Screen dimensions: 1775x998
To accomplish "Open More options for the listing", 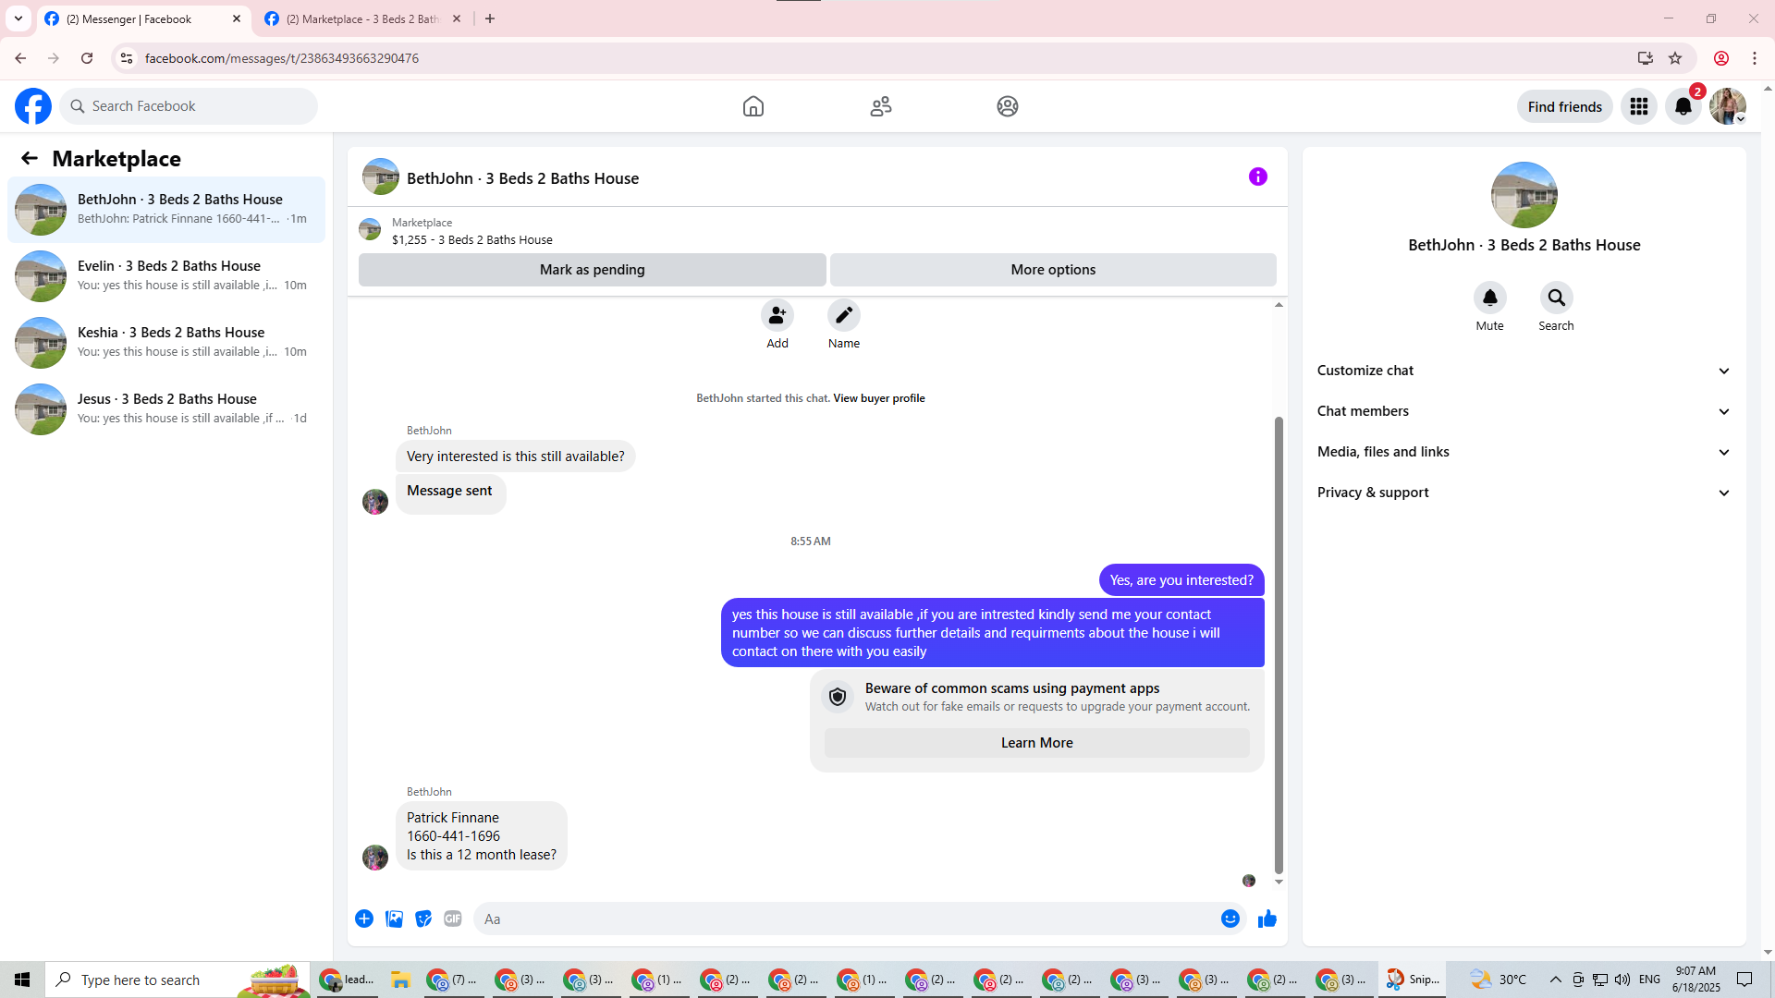I will click(x=1053, y=270).
